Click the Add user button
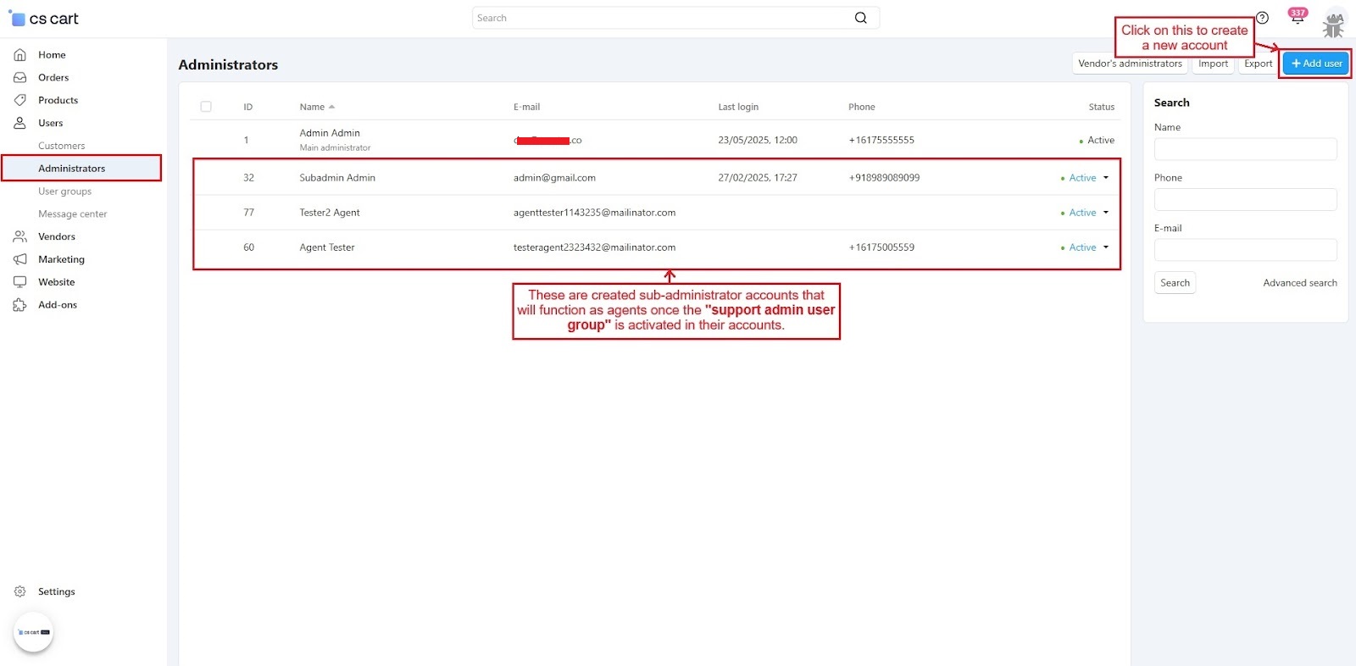The width and height of the screenshot is (1356, 666). (x=1315, y=64)
